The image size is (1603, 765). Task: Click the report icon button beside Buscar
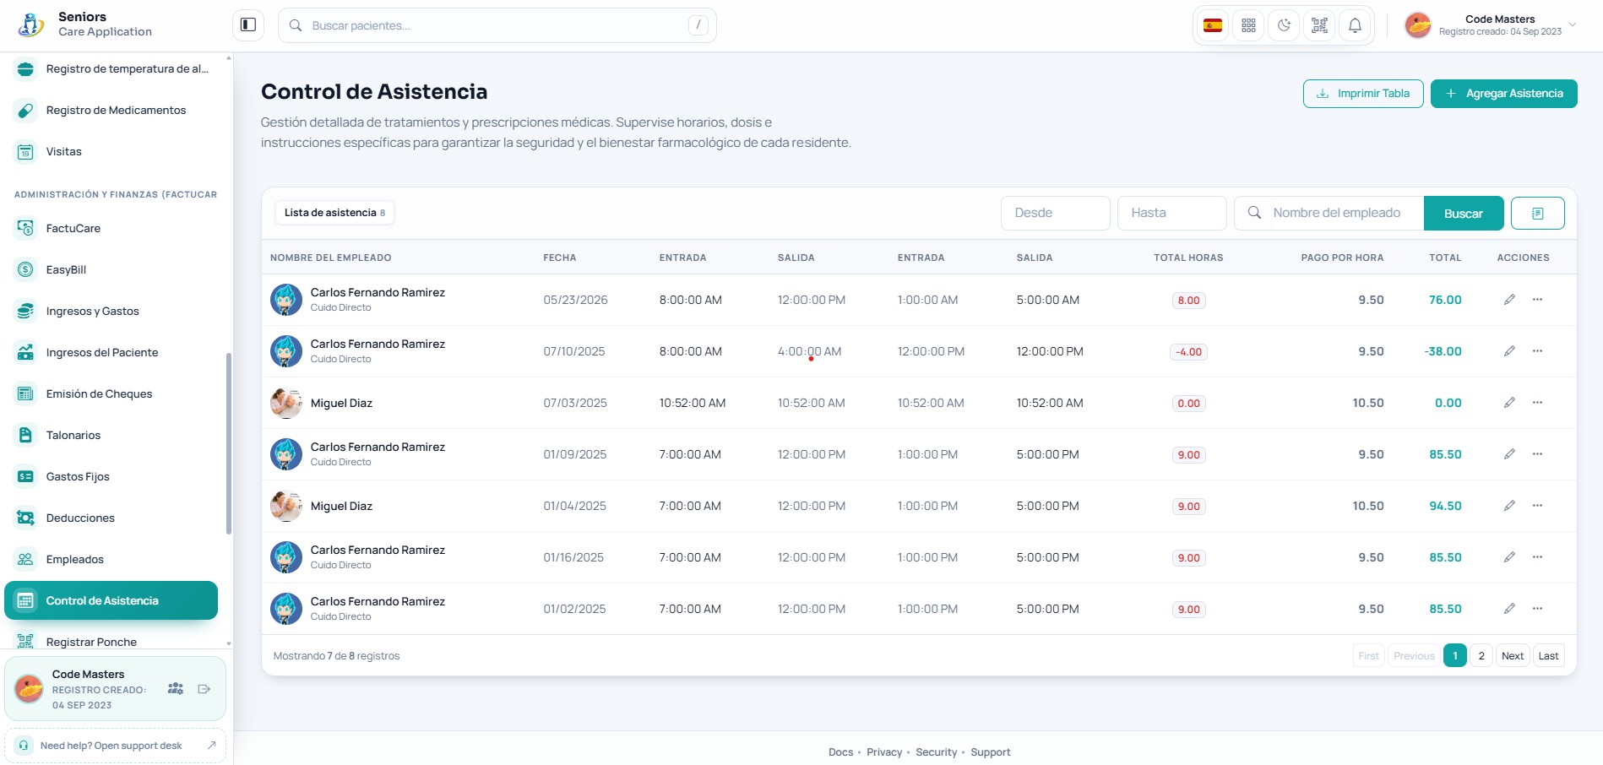pyautogui.click(x=1537, y=213)
